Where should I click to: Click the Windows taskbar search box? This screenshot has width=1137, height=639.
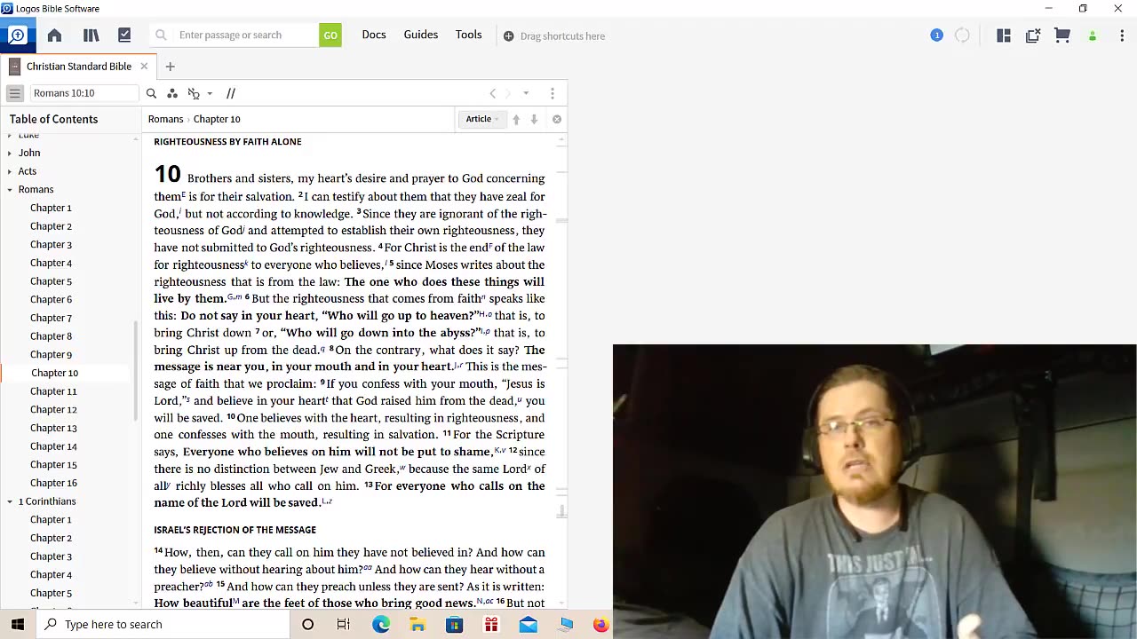163,624
